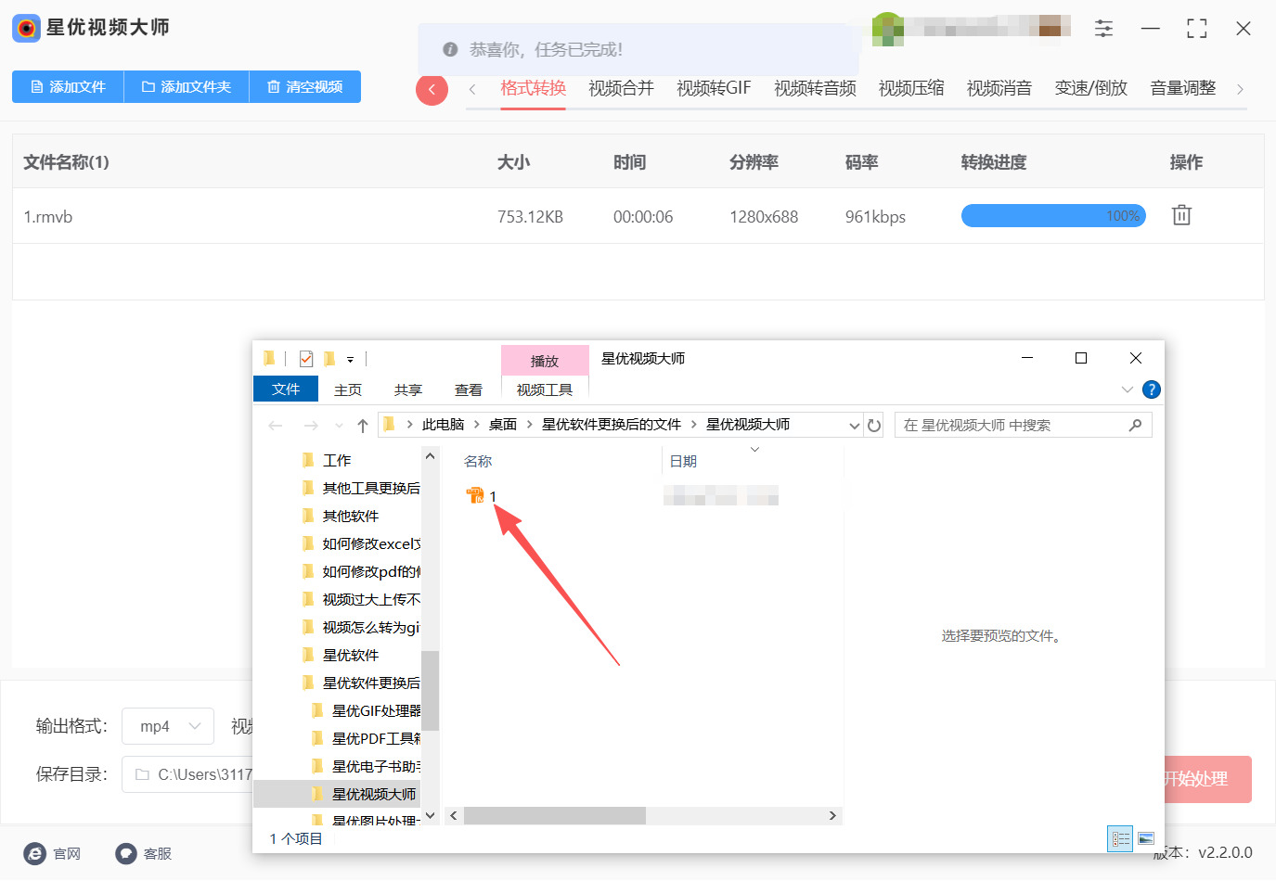Screen dimensions: 1276x881
Task: Expand the 日期 column header dropdown arrow
Action: 754,450
